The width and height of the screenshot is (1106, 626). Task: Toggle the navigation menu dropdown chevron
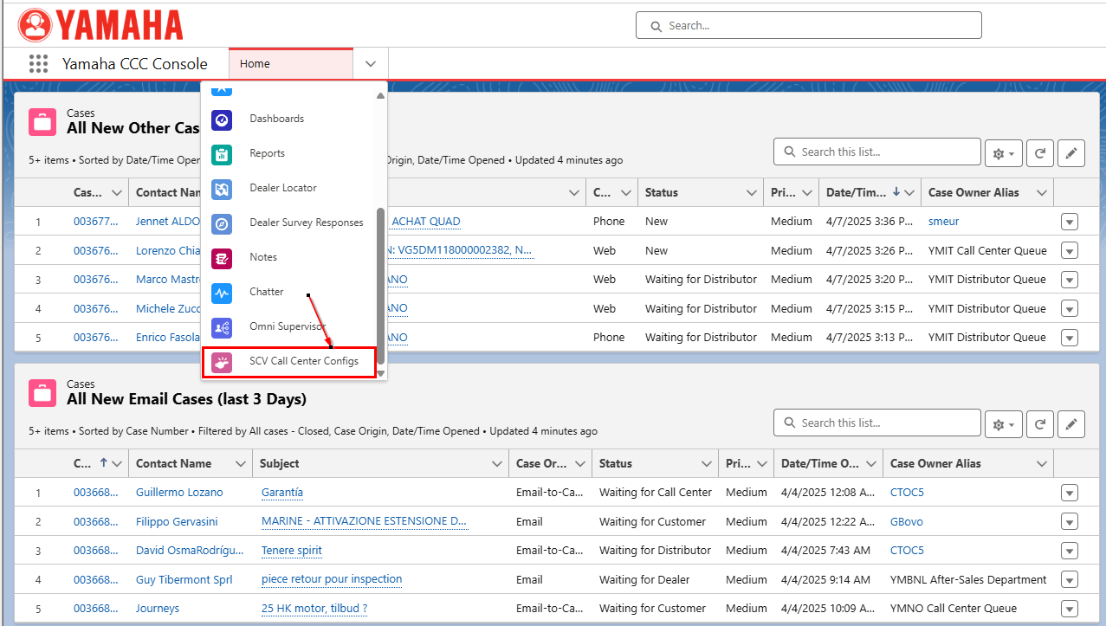point(371,63)
